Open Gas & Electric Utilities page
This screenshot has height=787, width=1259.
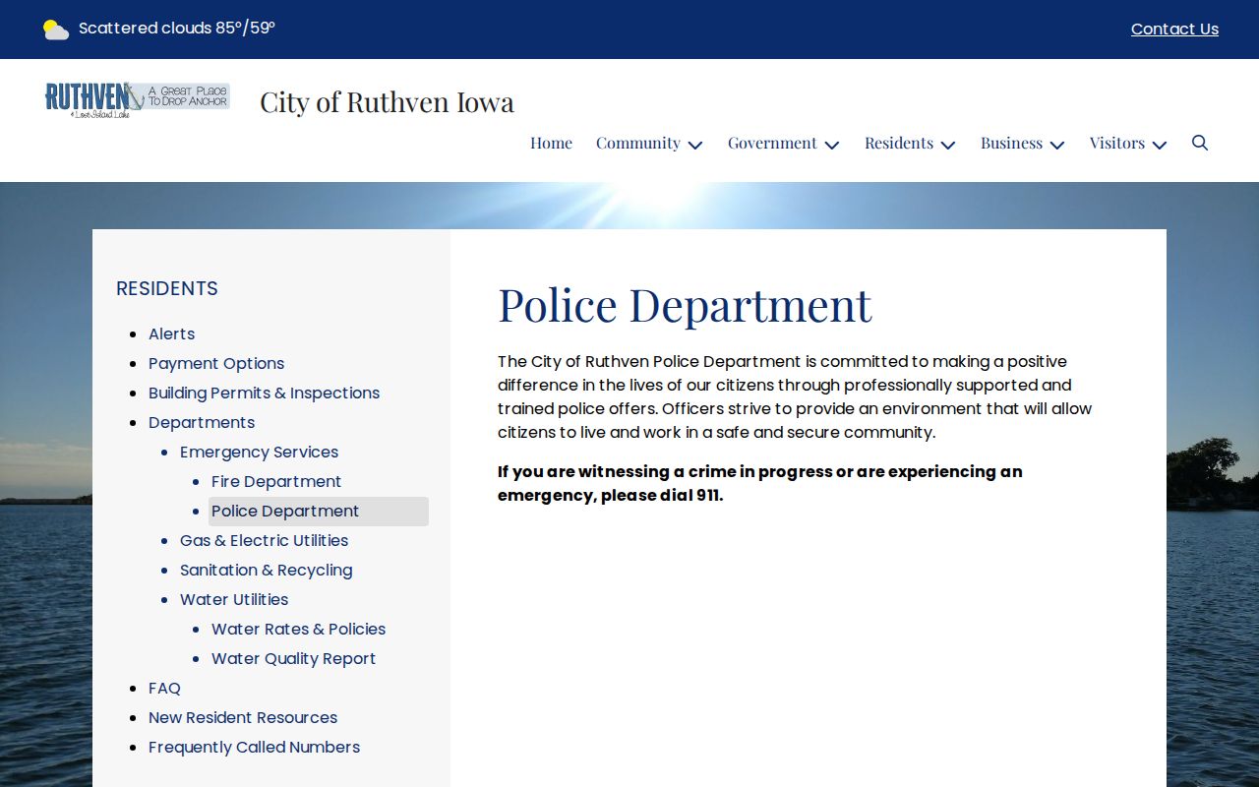click(x=264, y=540)
